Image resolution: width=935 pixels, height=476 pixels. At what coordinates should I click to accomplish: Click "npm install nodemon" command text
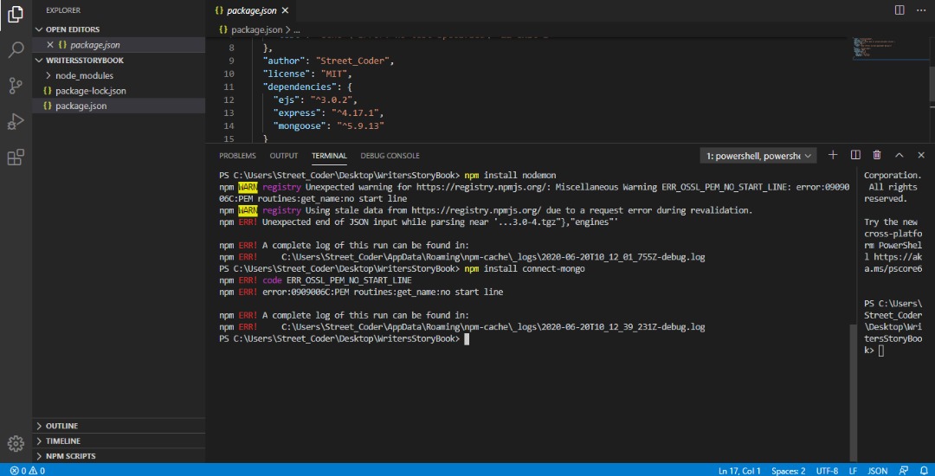(x=511, y=175)
